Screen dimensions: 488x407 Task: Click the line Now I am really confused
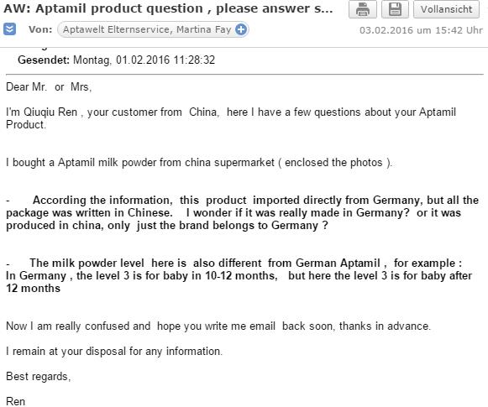tap(218, 326)
